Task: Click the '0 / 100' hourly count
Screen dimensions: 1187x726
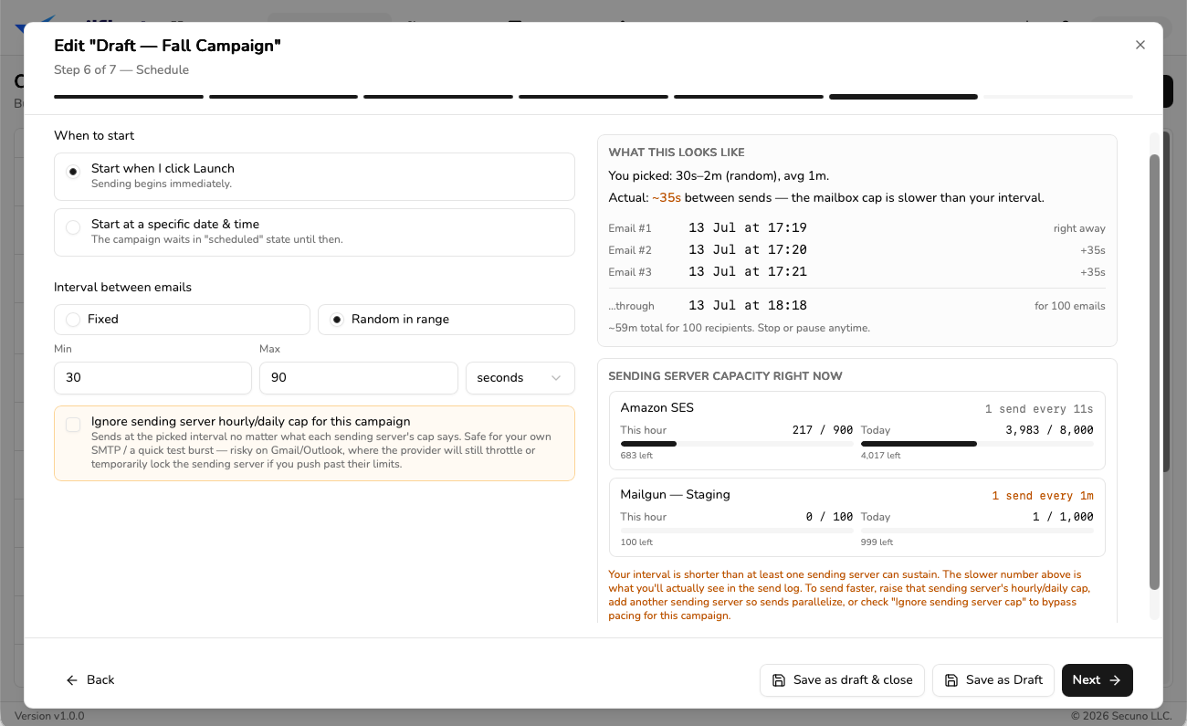Action: [x=829, y=517]
